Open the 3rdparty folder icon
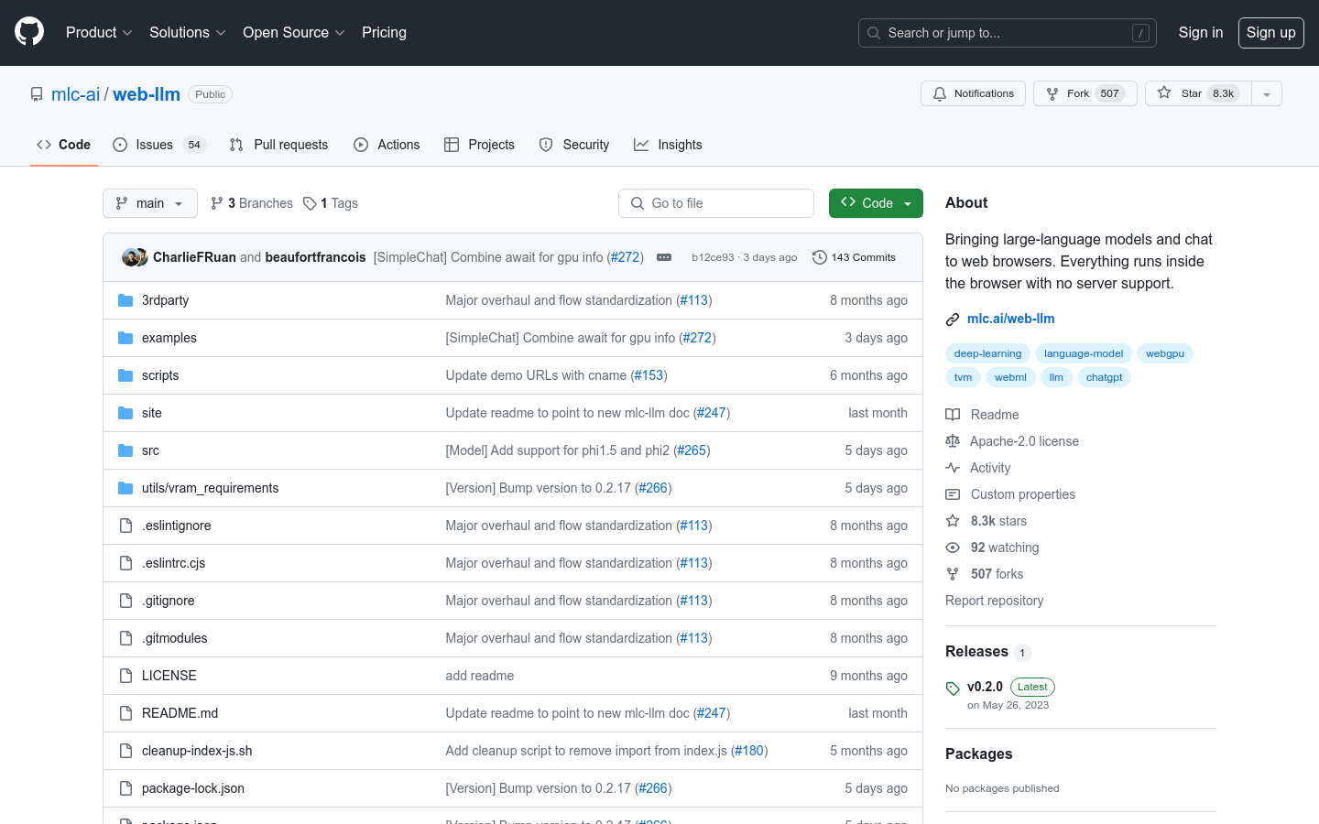Image resolution: width=1319 pixels, height=824 pixels. [x=125, y=300]
